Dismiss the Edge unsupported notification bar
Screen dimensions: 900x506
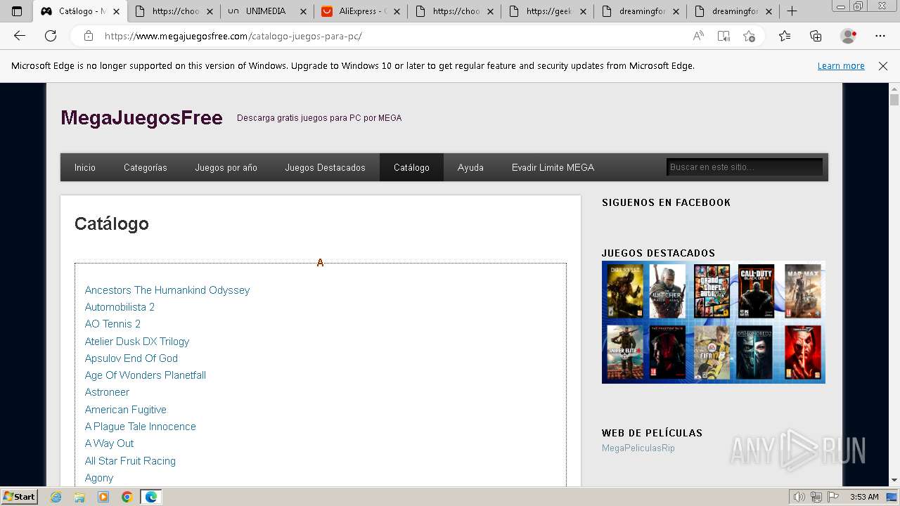click(883, 66)
